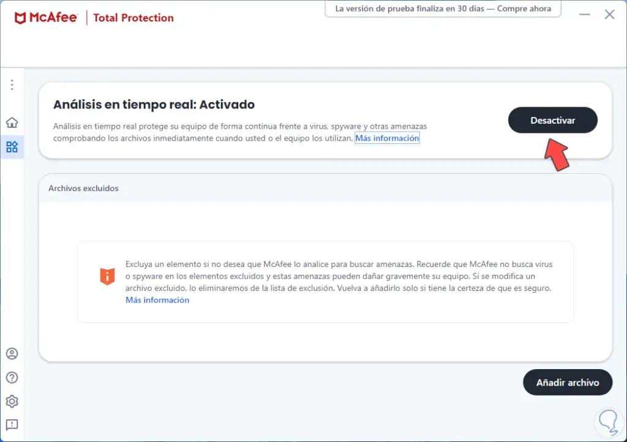Click the Añadir archivo button
The height and width of the screenshot is (442, 627).
tap(567, 383)
